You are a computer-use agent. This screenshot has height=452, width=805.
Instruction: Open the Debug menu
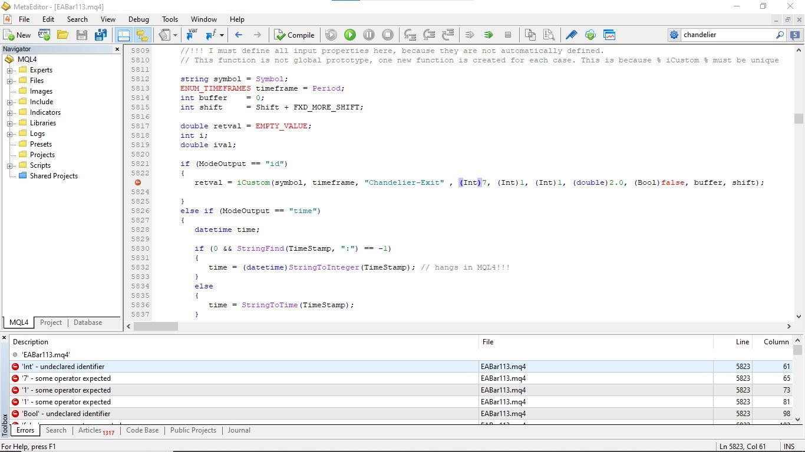pyautogui.click(x=138, y=19)
